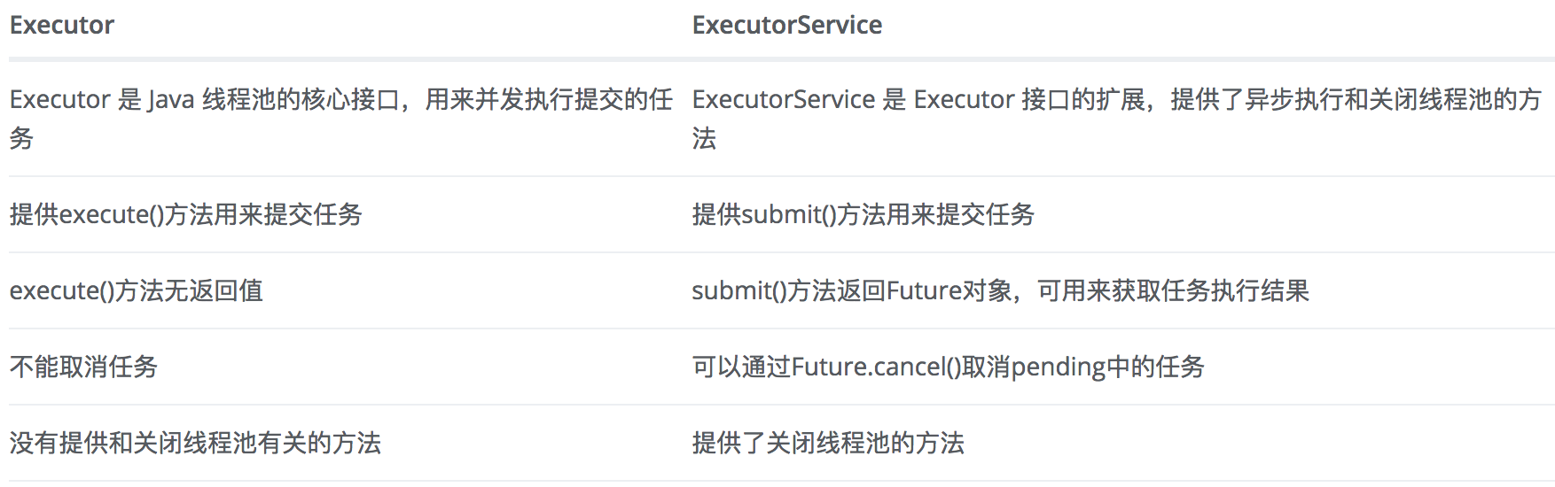
Task: Click the word Java in the first row
Action: (x=171, y=100)
